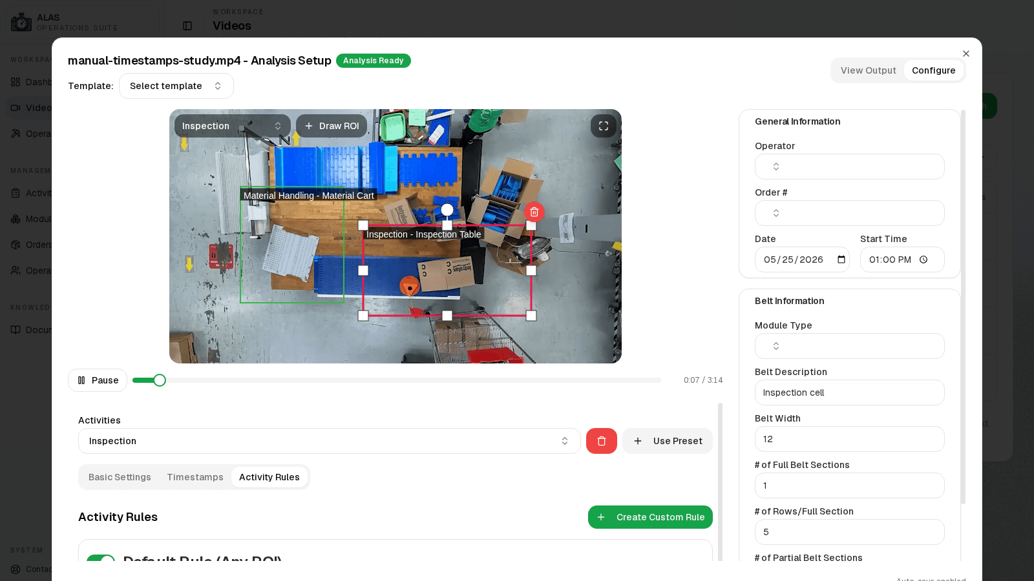Expand the Activities Inspection dropdown
Image resolution: width=1034 pixels, height=581 pixels.
(330, 441)
